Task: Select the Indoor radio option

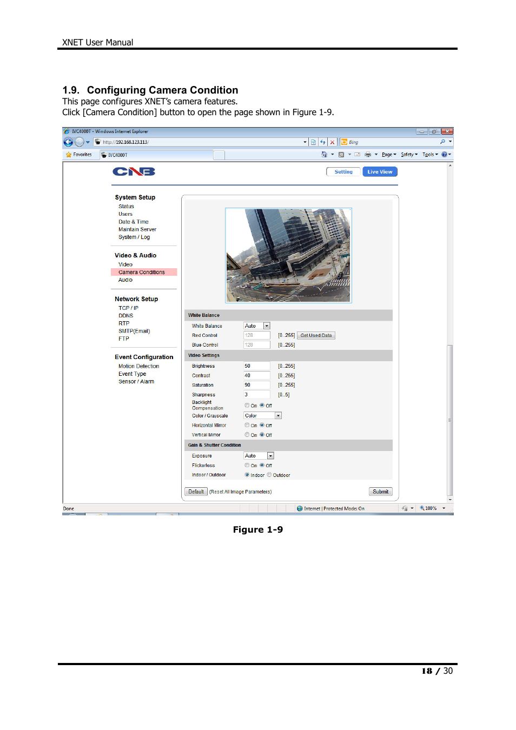Action: pyautogui.click(x=247, y=475)
